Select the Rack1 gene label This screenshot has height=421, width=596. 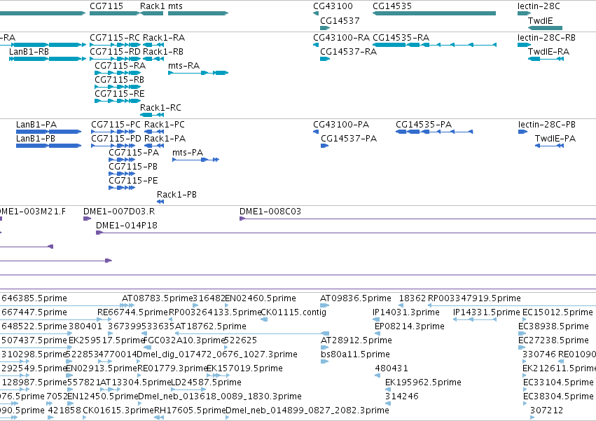click(153, 6)
